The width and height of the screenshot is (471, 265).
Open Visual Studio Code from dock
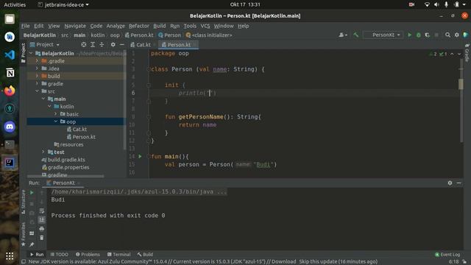click(x=10, y=55)
